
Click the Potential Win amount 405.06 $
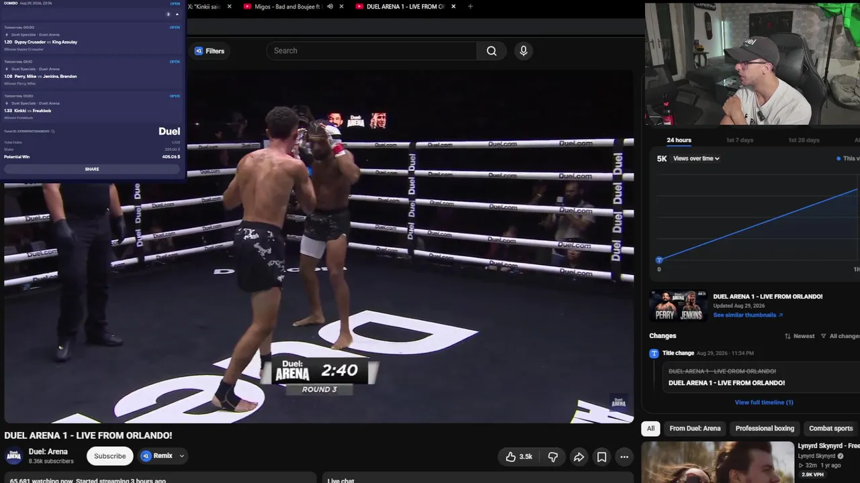(171, 157)
